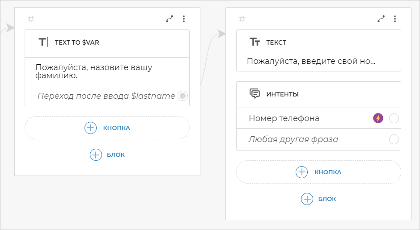Select the connector circle for Номер телефона

click(394, 118)
